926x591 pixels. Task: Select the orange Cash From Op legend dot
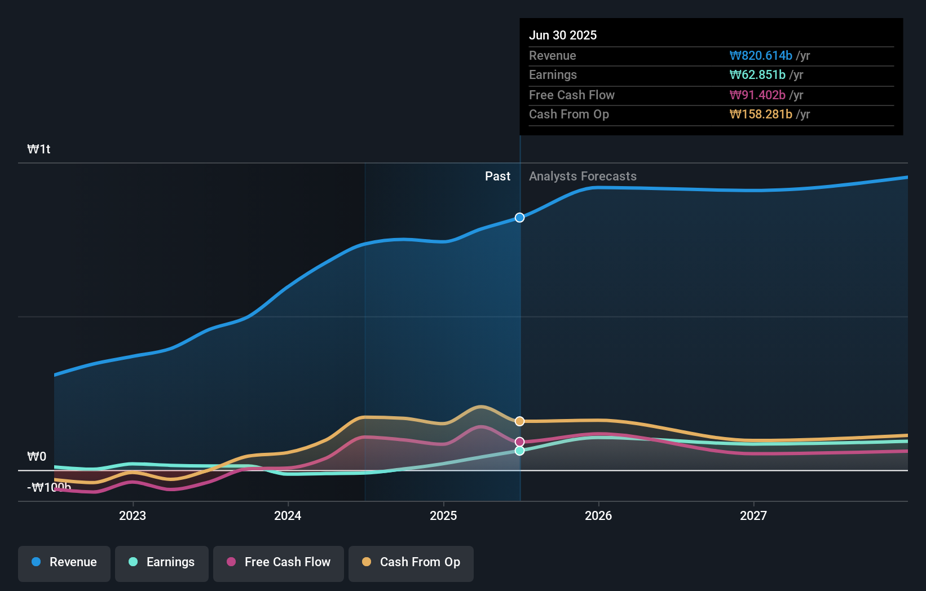coord(367,562)
